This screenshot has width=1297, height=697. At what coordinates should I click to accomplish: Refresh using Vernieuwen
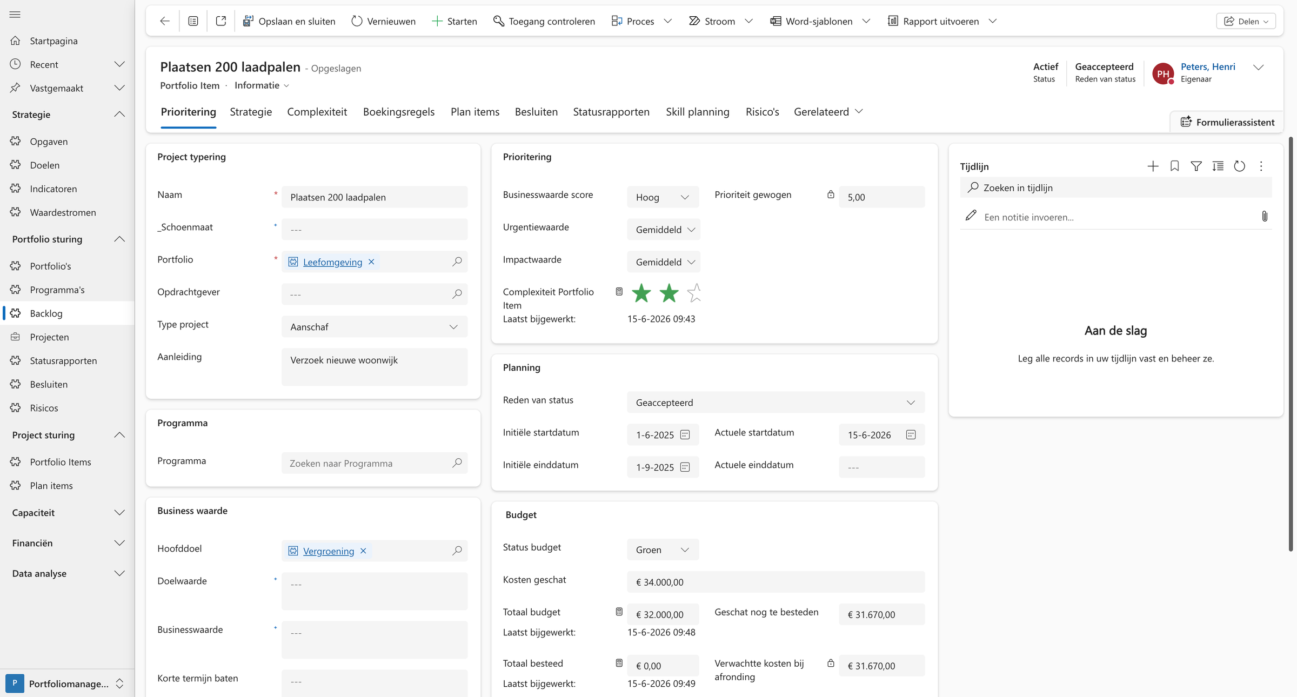click(383, 21)
